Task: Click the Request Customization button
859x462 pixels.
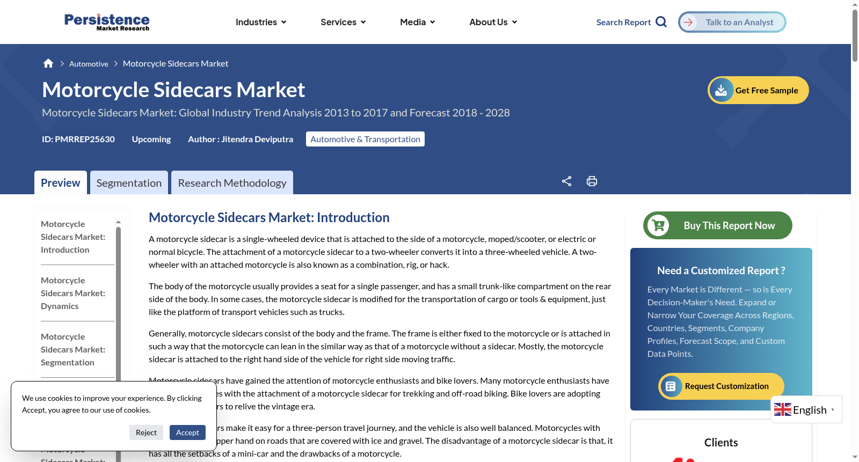Action: 721,386
